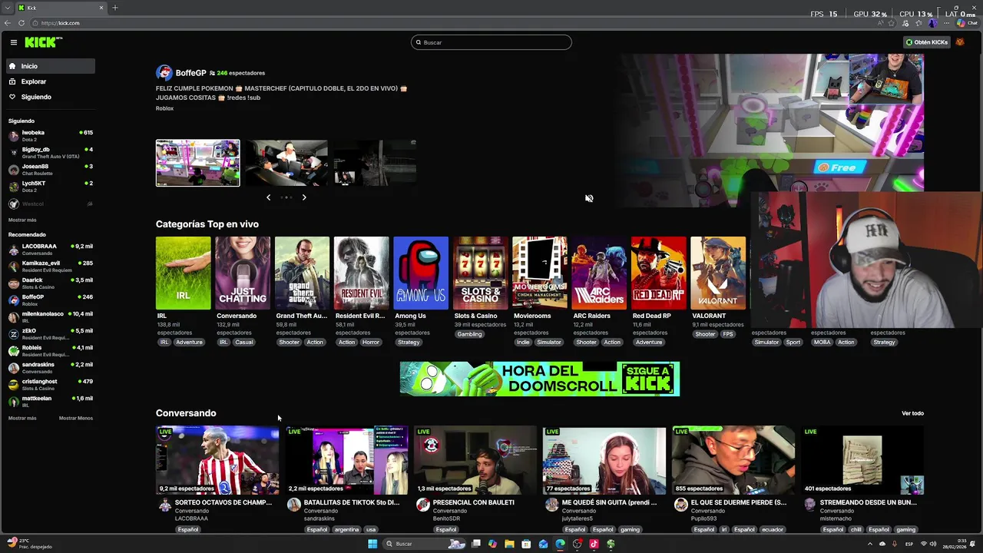Open iwobeka's followed channel
Image resolution: width=983 pixels, height=553 pixels.
pos(51,135)
